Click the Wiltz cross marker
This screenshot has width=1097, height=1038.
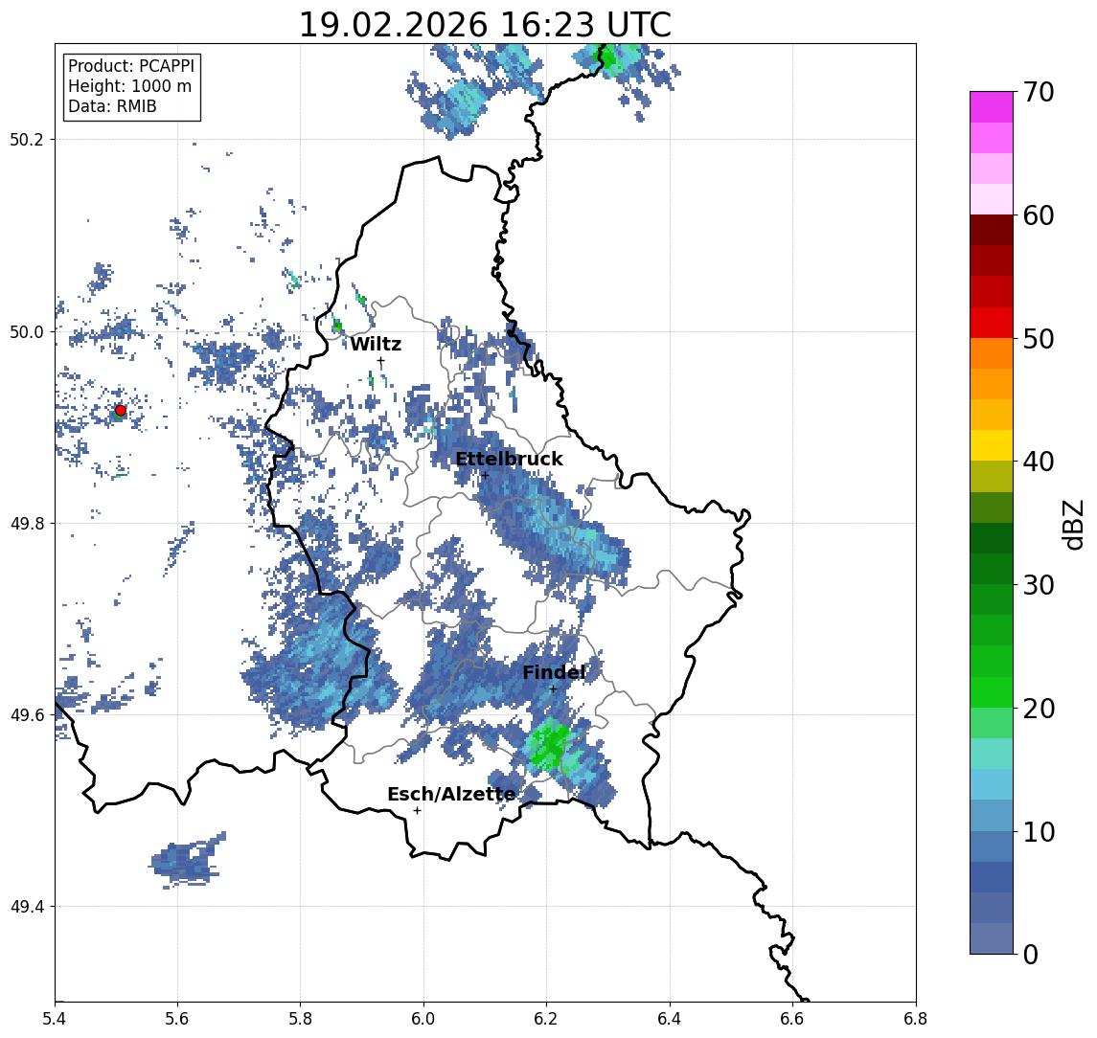click(380, 361)
